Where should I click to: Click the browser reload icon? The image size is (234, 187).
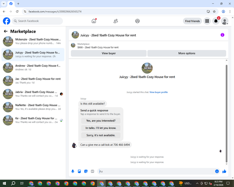click(17, 11)
